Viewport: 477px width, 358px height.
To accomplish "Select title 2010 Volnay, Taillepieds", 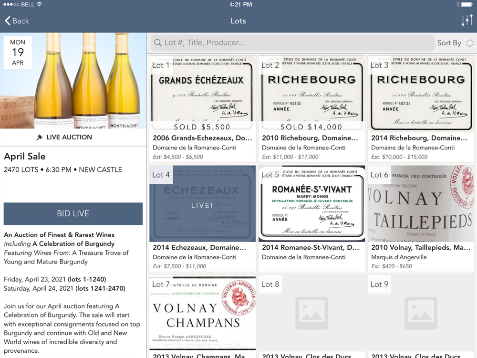I will coord(421,247).
